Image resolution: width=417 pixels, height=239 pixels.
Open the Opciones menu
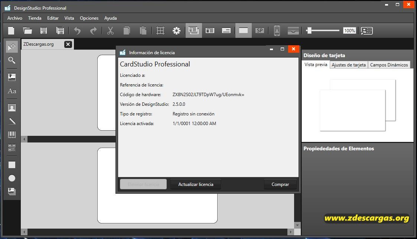point(89,18)
